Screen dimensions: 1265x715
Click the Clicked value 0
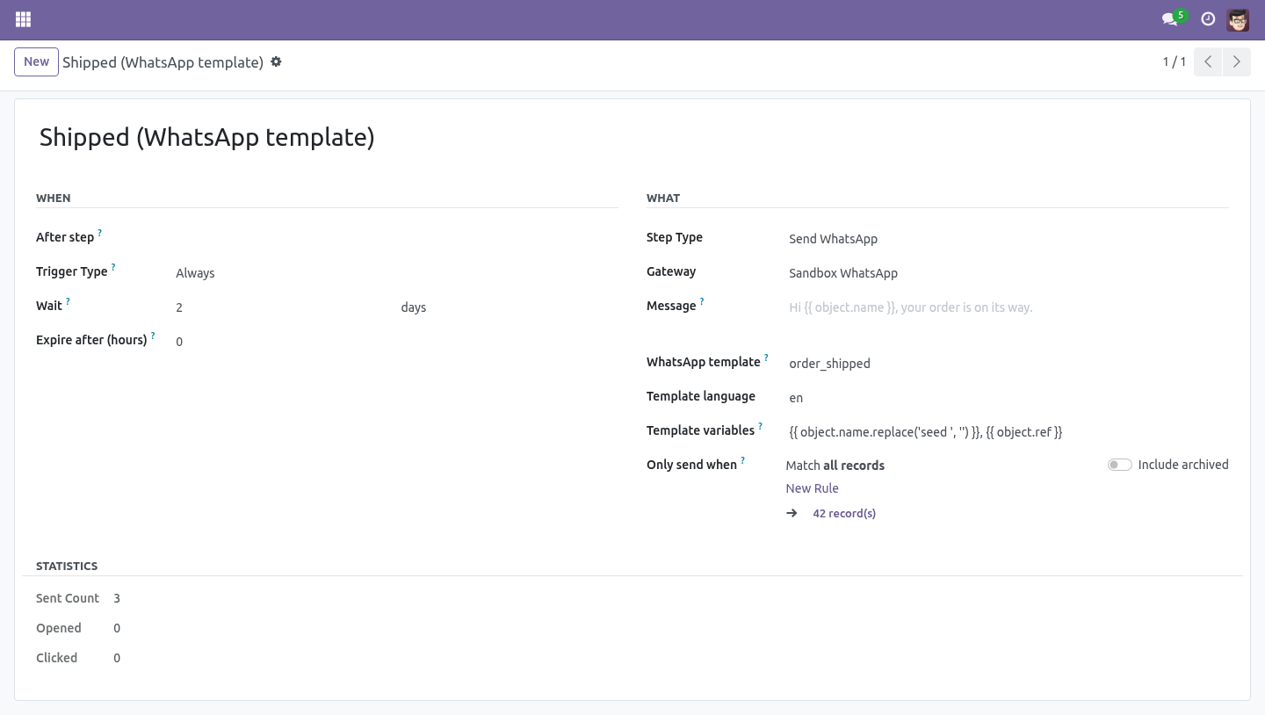[117, 658]
